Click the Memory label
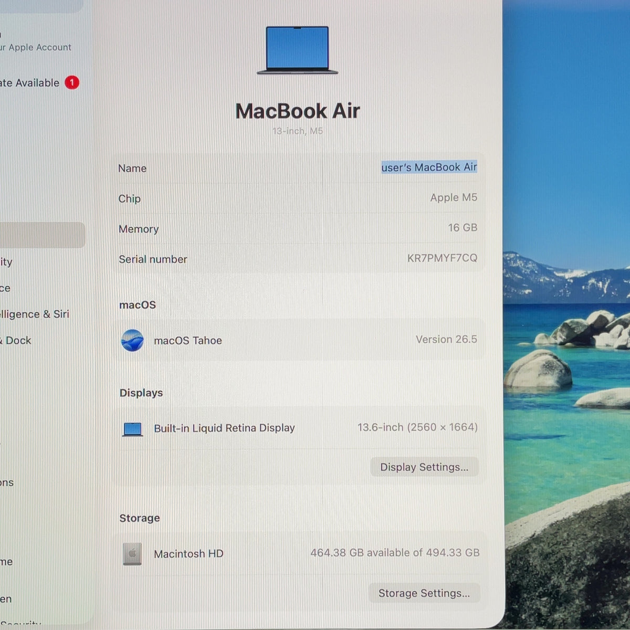 point(139,229)
